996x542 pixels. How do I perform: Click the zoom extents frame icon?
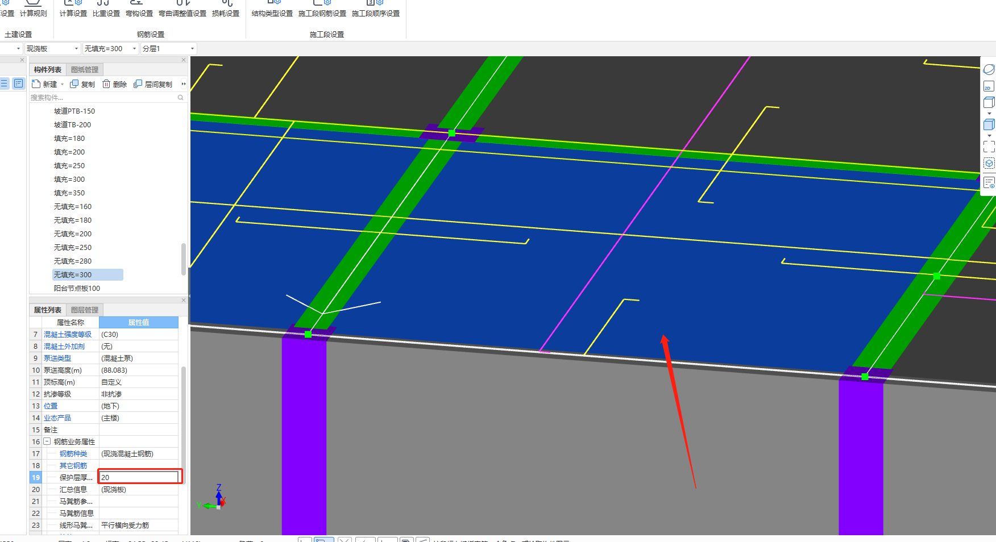click(989, 147)
